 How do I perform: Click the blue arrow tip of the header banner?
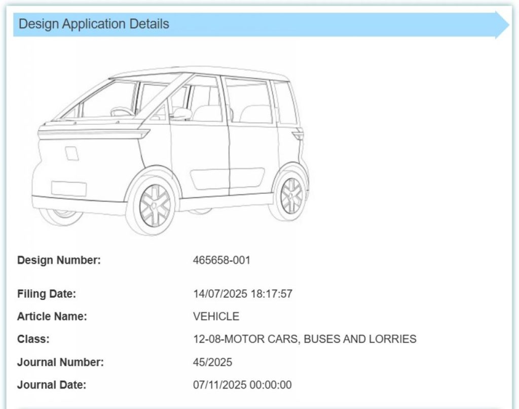click(504, 23)
